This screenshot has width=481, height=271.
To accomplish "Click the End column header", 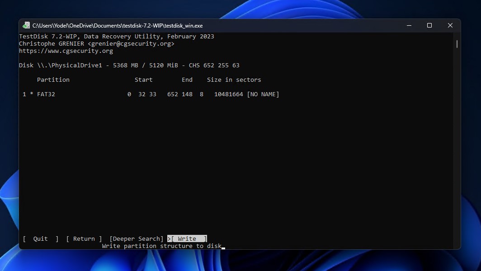I will [187, 79].
